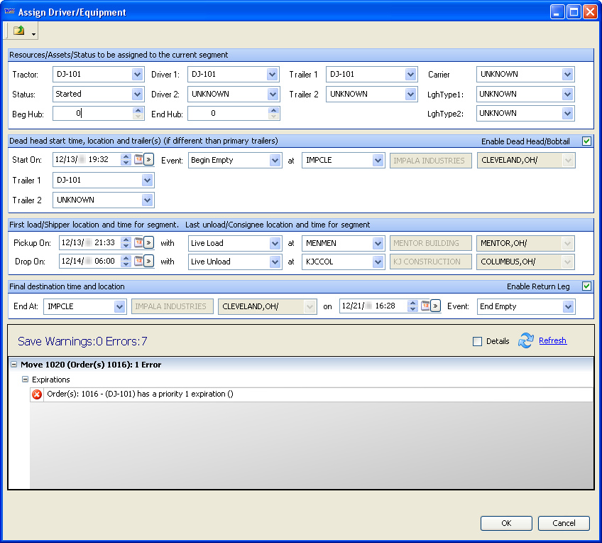
Task: Collapse the Move 1020 error tree node
Action: [x=13, y=365]
